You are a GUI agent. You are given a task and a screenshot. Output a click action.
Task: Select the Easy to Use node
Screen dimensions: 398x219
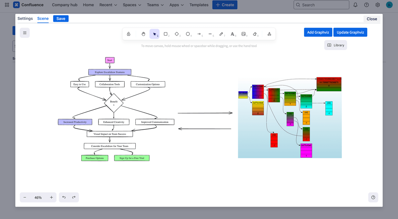coord(80,84)
